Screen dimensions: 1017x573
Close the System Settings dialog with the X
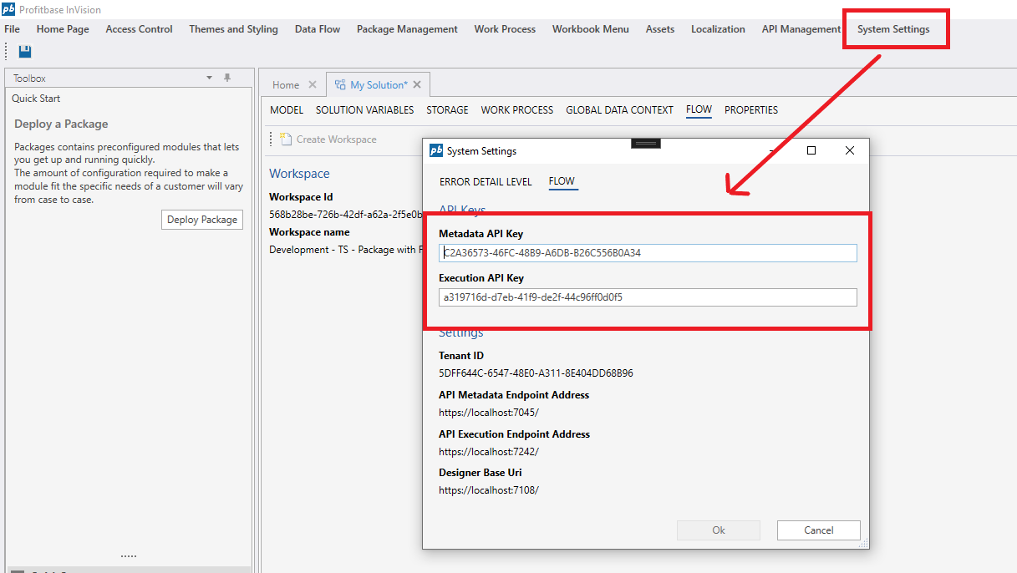pos(850,151)
